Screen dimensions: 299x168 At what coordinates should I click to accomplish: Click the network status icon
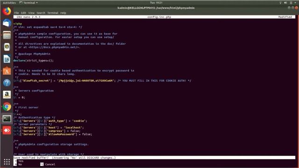[x=280, y=3]
